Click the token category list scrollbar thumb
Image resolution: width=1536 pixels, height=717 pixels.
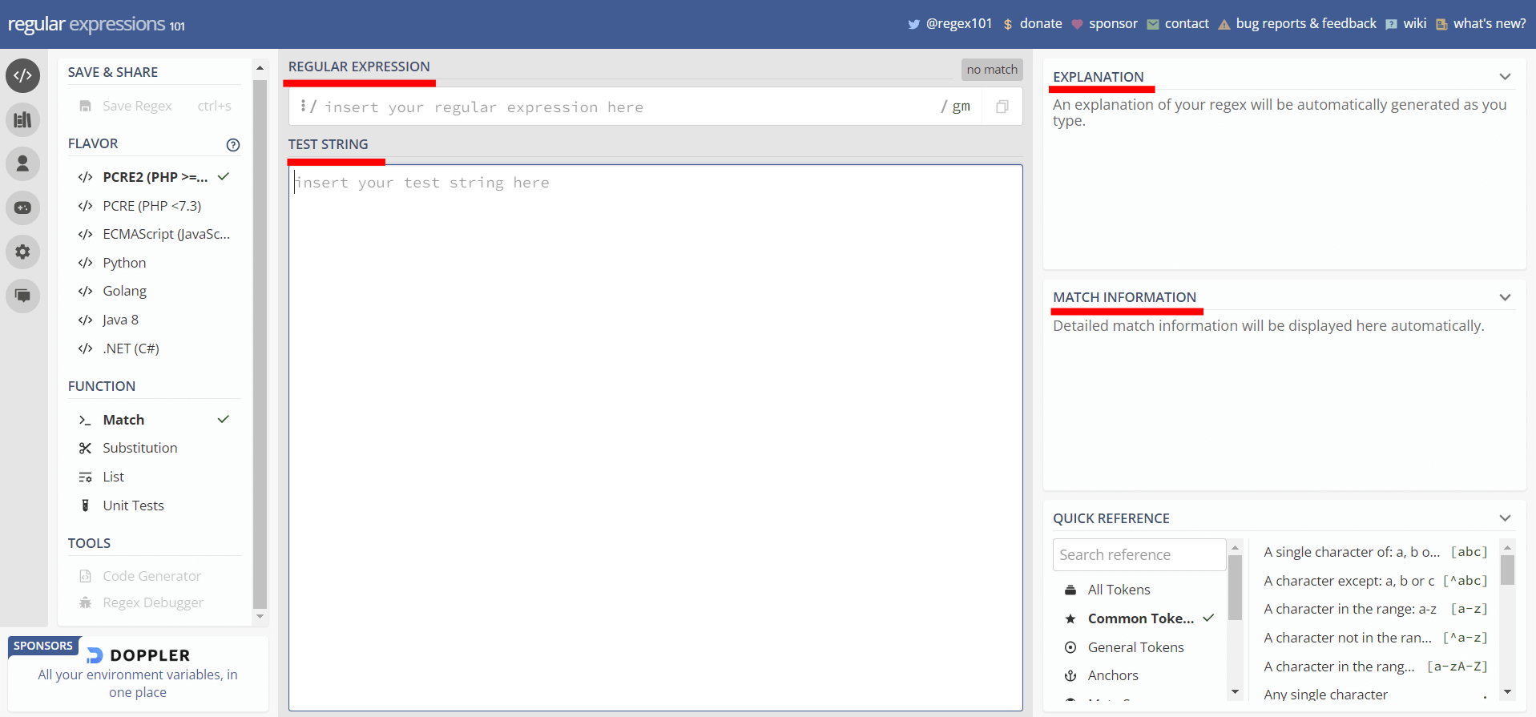click(1235, 587)
